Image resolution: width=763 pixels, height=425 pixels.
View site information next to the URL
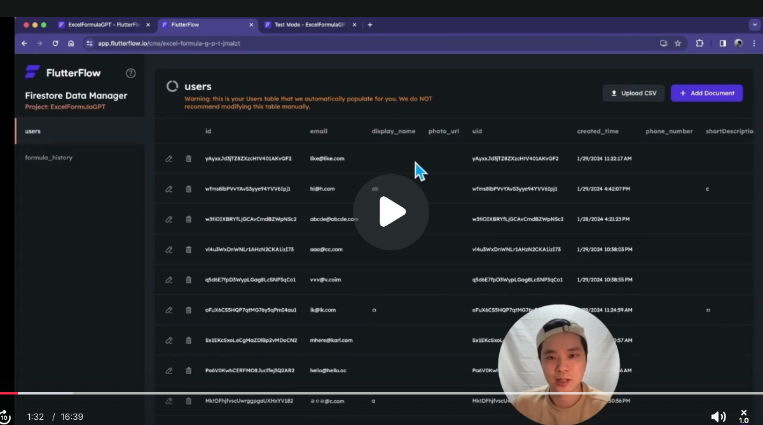click(x=90, y=43)
